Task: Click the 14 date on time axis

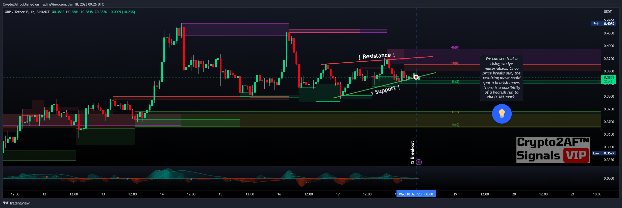Action: pyautogui.click(x=162, y=194)
